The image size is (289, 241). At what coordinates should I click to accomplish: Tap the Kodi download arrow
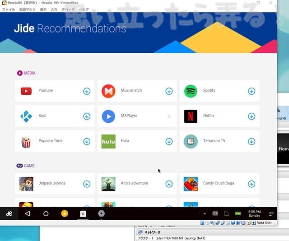tap(87, 116)
